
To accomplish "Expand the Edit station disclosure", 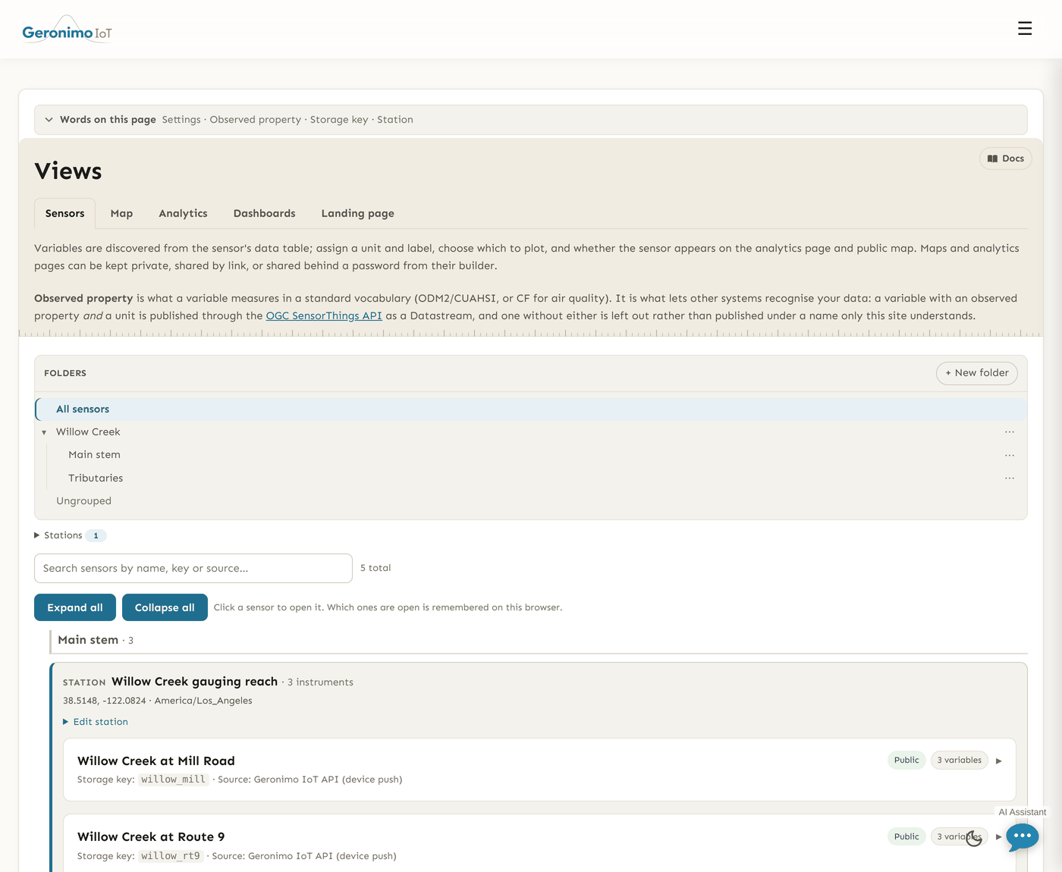I will click(96, 722).
